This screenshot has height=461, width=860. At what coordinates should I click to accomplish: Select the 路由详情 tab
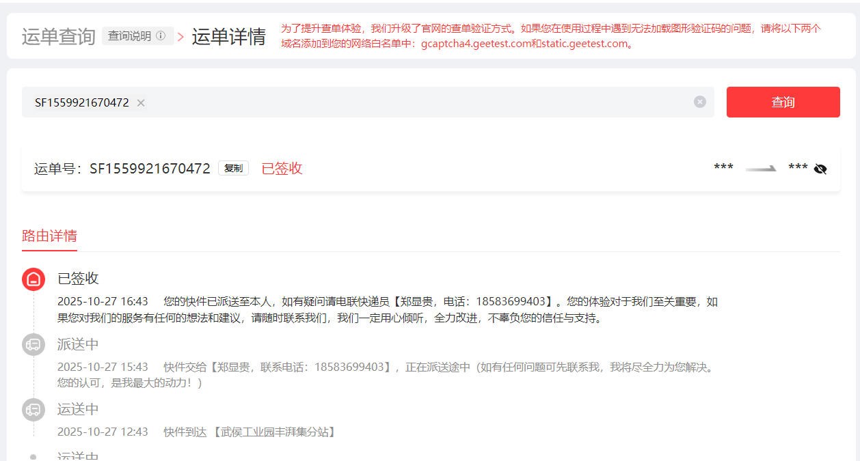[x=49, y=236]
